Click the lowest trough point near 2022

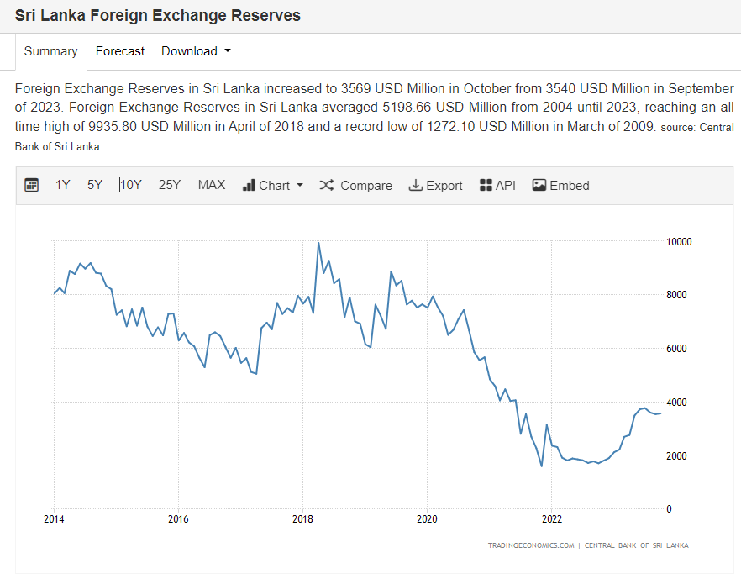(x=542, y=466)
